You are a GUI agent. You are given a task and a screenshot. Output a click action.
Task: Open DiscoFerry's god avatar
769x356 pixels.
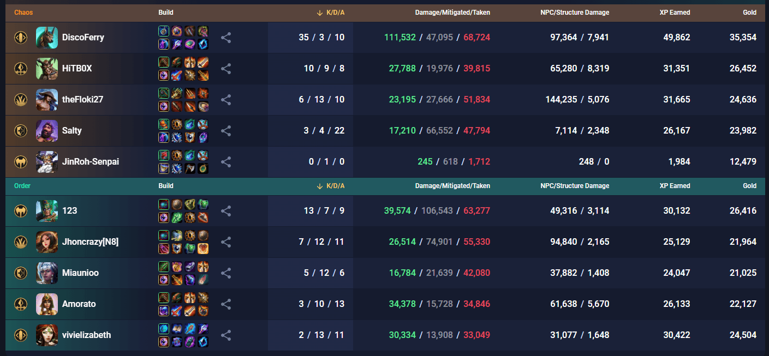[x=47, y=38]
